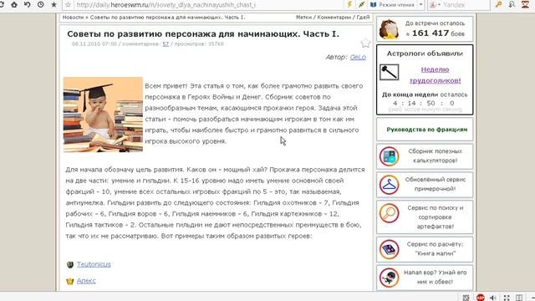
Task: Open Обновлённый сервис примерочной link
Action: 435,184
